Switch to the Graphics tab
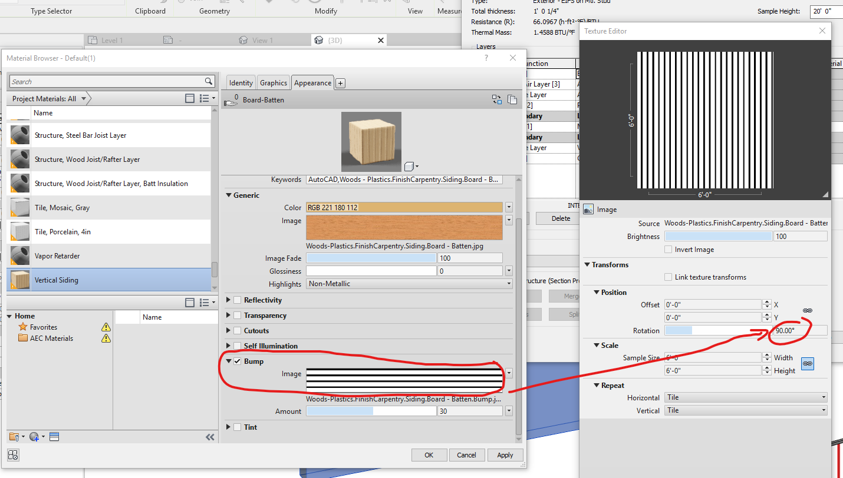Image resolution: width=843 pixels, height=478 pixels. pyautogui.click(x=274, y=82)
